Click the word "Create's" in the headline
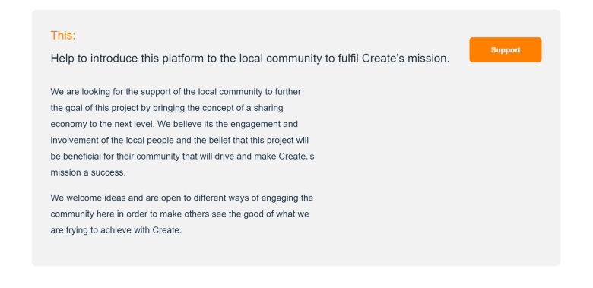Image resolution: width=593 pixels, height=288 pixels. tap(383, 59)
